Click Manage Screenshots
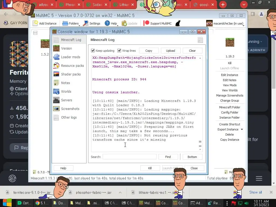The height and width of the screenshot is (207, 276). click(230, 95)
